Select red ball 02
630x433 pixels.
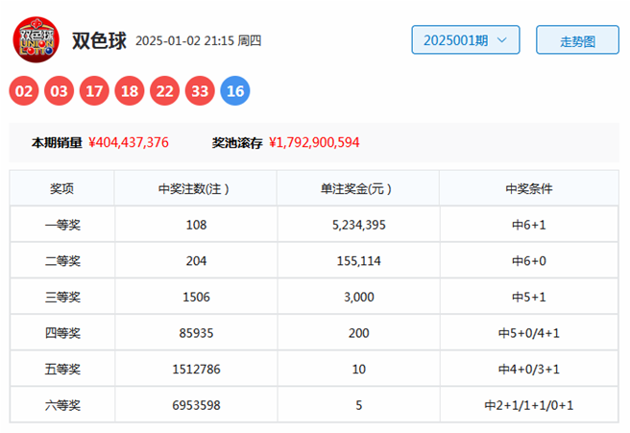click(24, 91)
